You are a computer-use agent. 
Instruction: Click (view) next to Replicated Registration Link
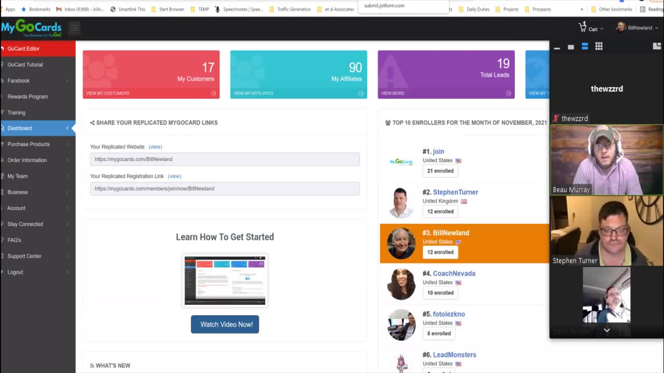(174, 176)
